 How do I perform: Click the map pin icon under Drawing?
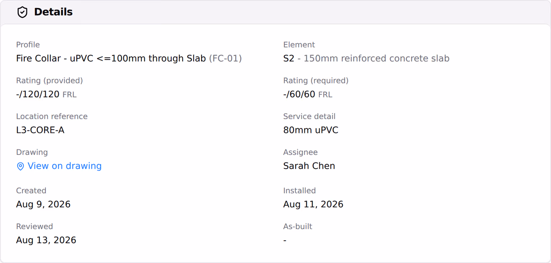click(x=20, y=167)
